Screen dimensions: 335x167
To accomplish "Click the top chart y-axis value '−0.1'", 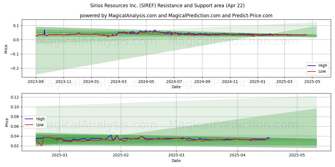I will pyautogui.click(x=14, y=54).
